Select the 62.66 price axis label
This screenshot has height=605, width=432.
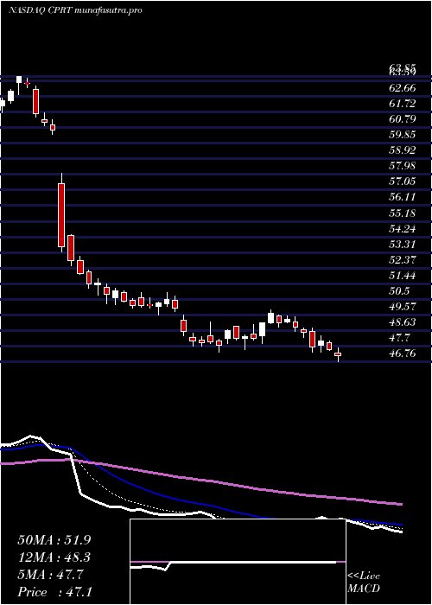[x=403, y=88]
